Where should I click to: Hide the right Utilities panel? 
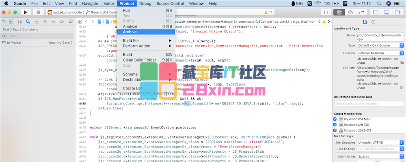(398, 13)
